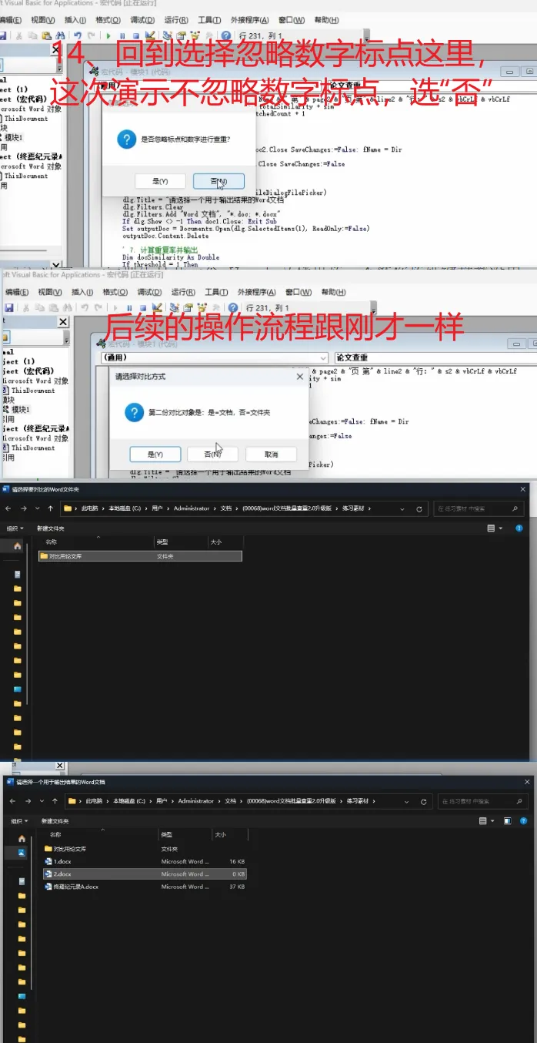Click Undo icon in topmost VBA toolbar

pyautogui.click(x=78, y=35)
